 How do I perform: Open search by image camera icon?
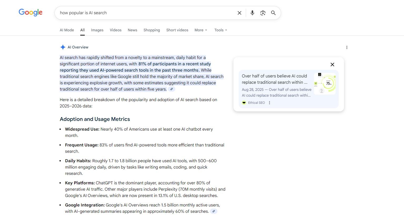(x=263, y=13)
